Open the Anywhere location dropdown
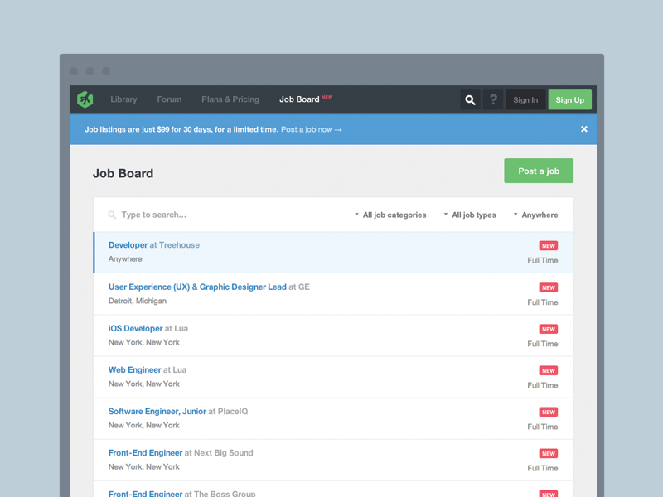663x497 pixels. pyautogui.click(x=536, y=215)
